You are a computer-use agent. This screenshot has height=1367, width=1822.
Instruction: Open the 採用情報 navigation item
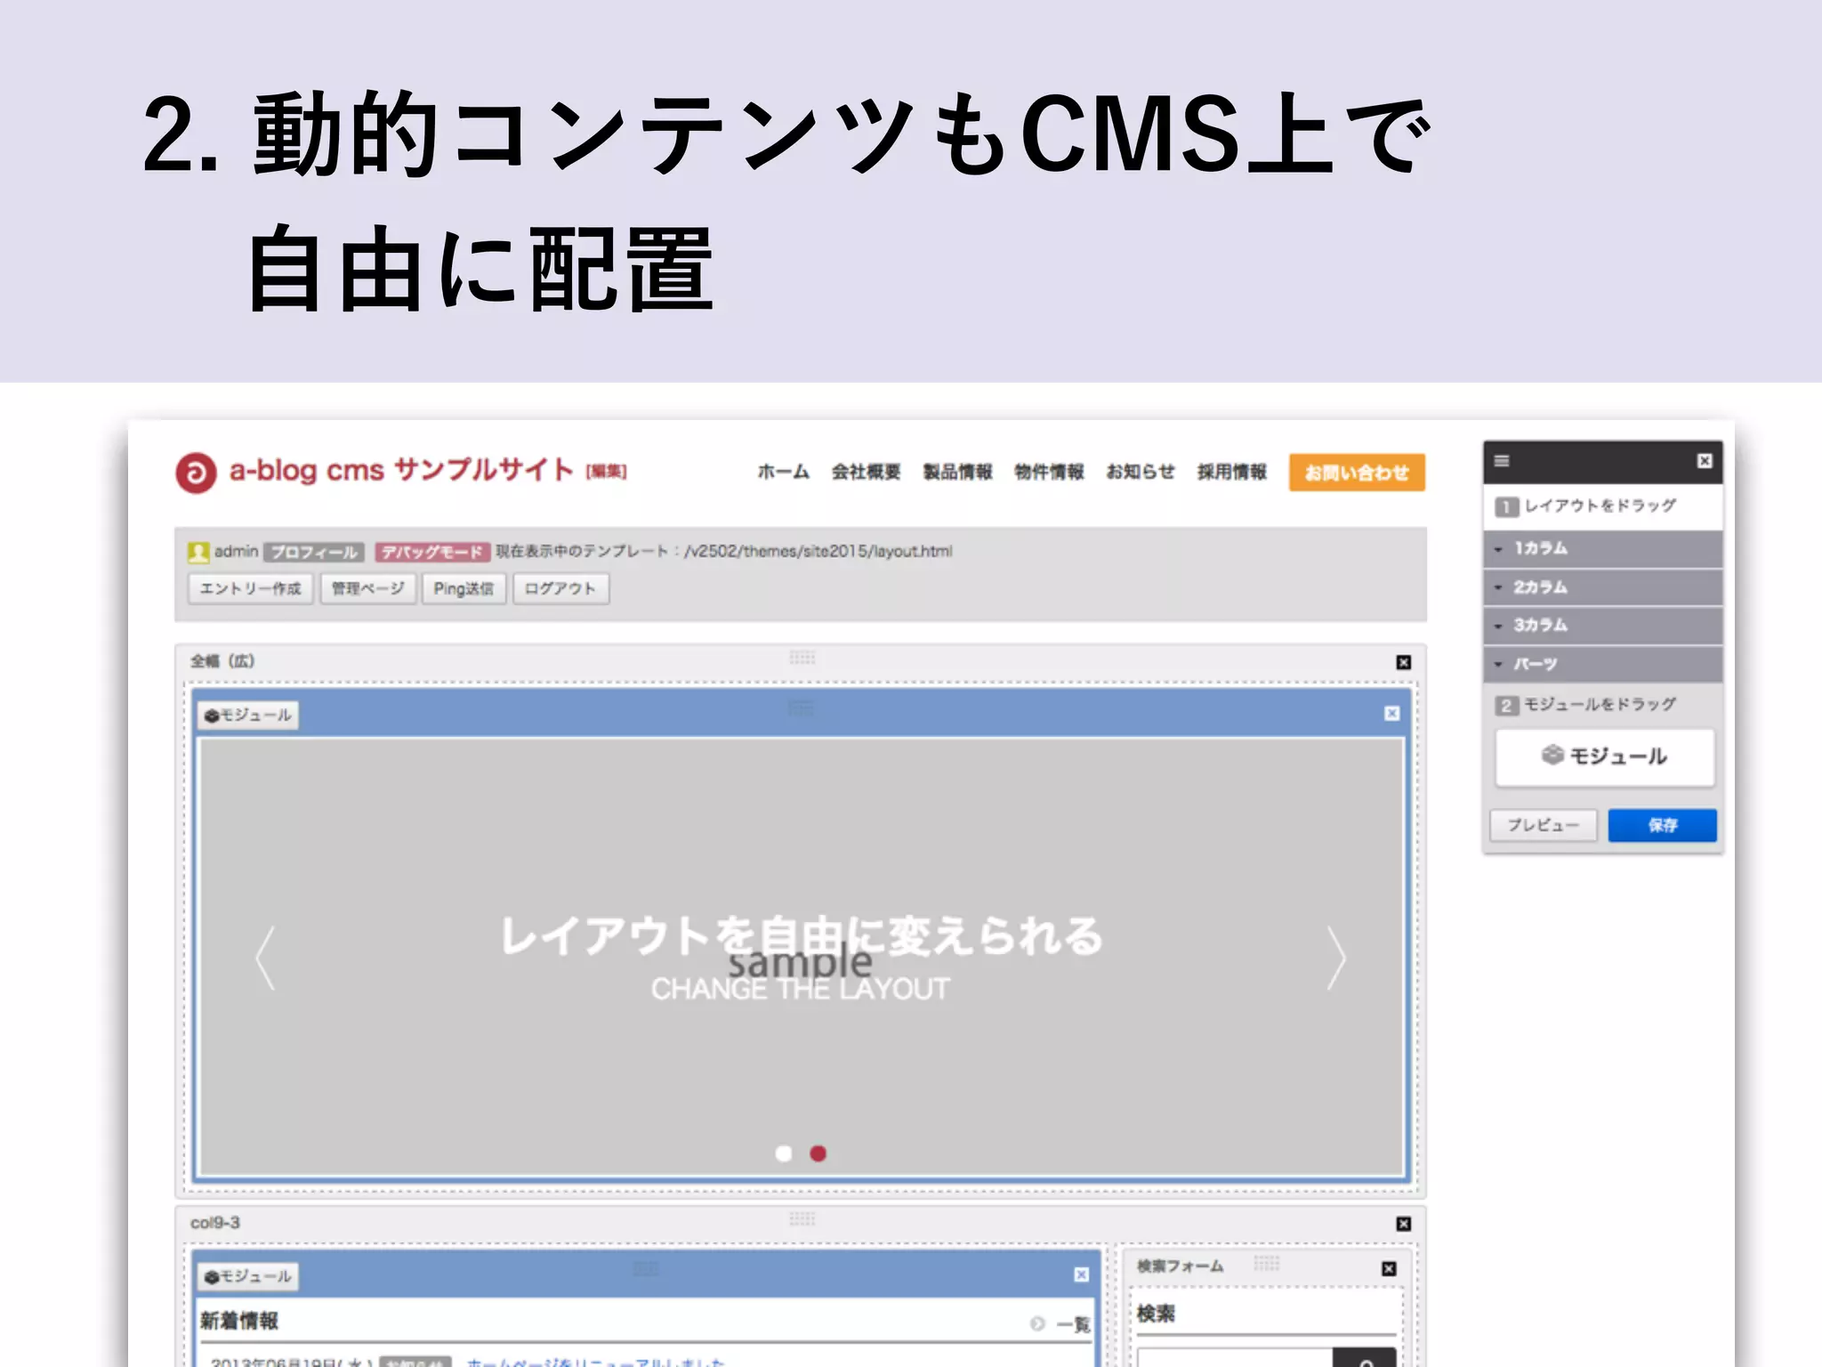1231,472
